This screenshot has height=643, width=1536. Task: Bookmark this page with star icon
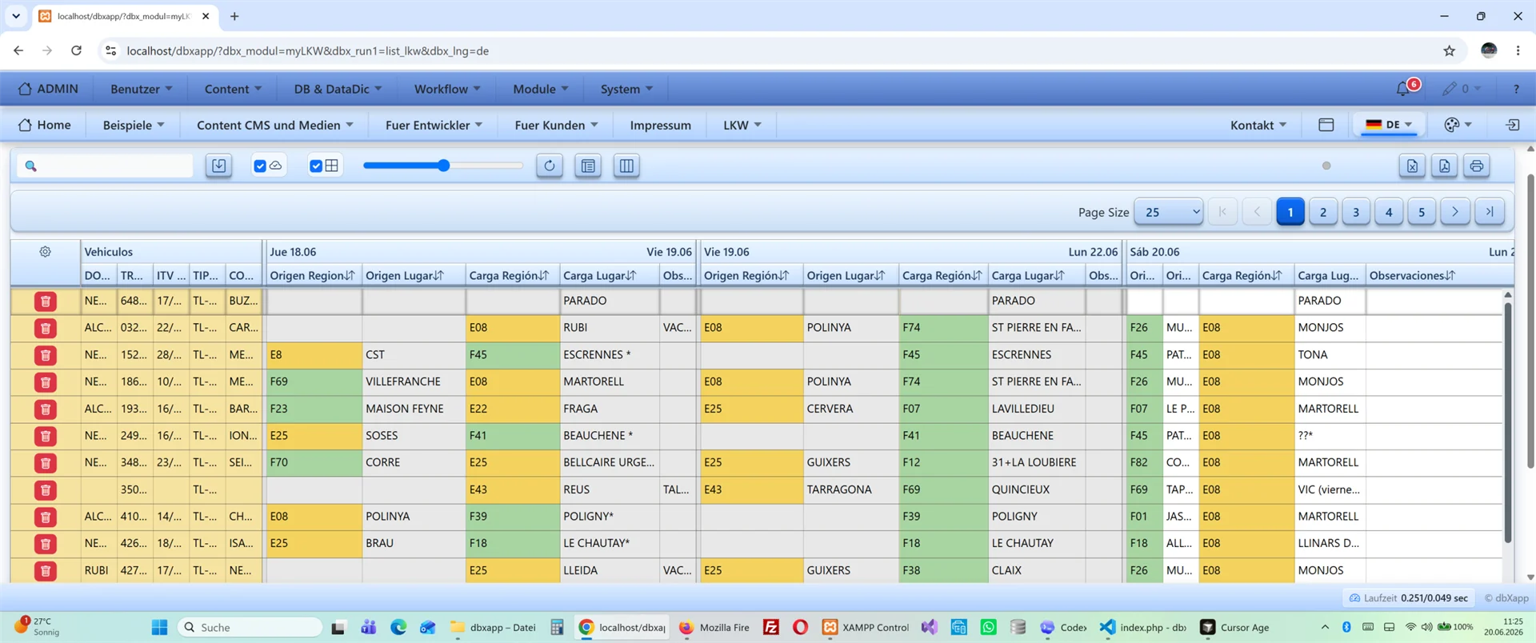[1449, 50]
